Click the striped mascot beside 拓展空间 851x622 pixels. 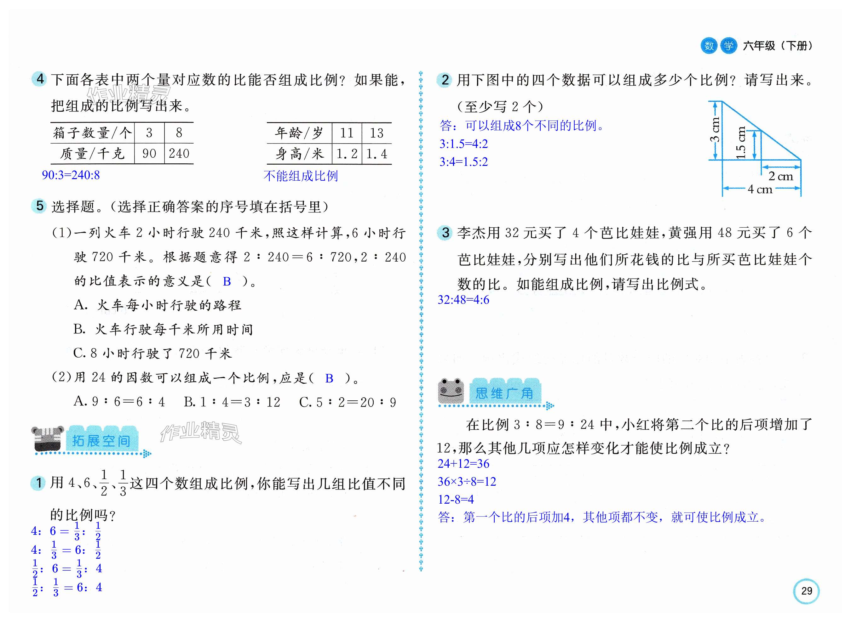48,439
